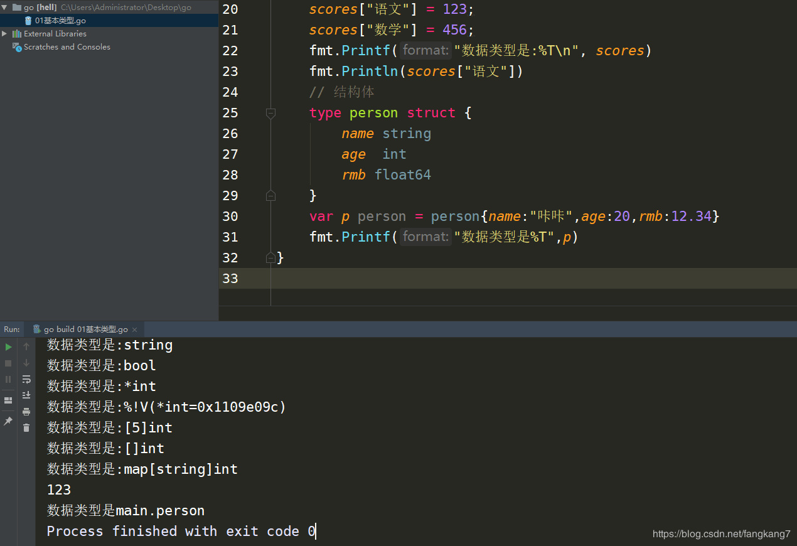Select Scratches and Consoles in project tree
Screen dimensions: 797x546
67,47
